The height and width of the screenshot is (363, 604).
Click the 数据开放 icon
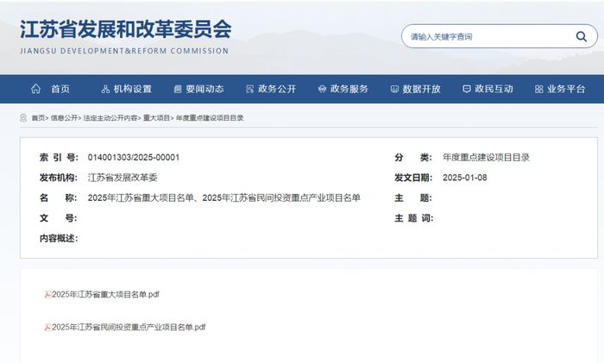click(394, 90)
